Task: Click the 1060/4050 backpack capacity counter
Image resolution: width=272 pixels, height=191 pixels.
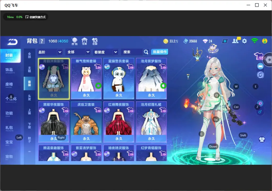Action: pyautogui.click(x=58, y=41)
